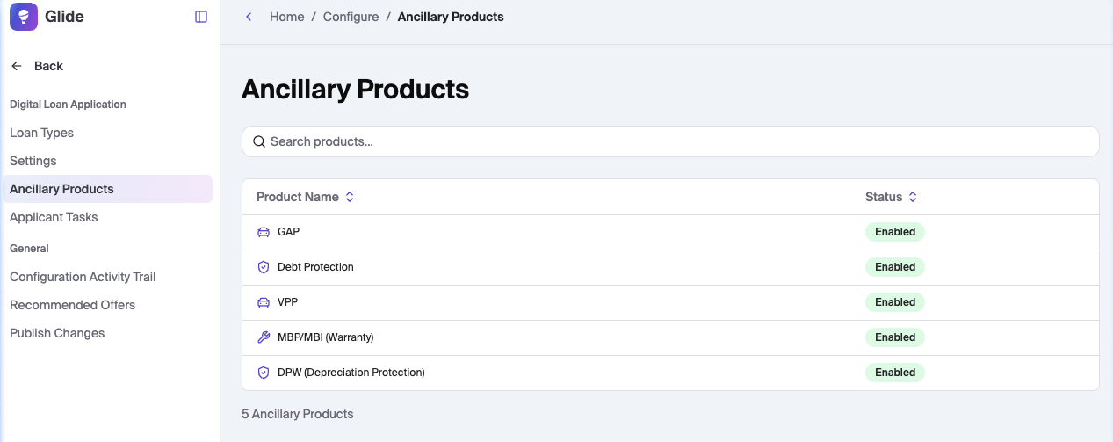The width and height of the screenshot is (1113, 442).
Task: Click the Home breadcrumb link
Action: coord(286,17)
